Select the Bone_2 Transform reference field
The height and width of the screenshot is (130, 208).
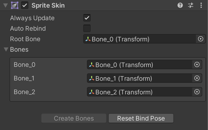(139, 92)
